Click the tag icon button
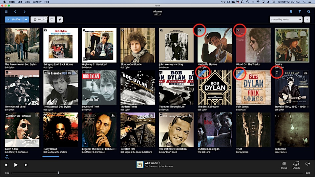 tap(59, 20)
